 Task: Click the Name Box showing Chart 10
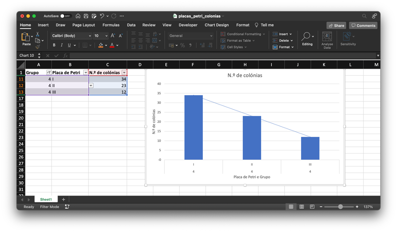click(x=27, y=56)
